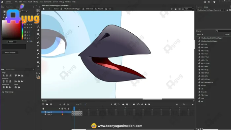
Task: Select the Eyedropper tool
Action: [x=38, y=54]
